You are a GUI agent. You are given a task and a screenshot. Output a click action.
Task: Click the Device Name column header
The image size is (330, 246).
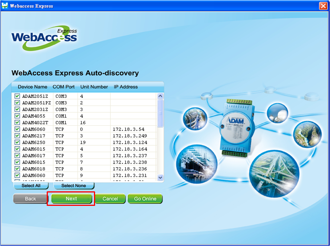pyautogui.click(x=32, y=87)
